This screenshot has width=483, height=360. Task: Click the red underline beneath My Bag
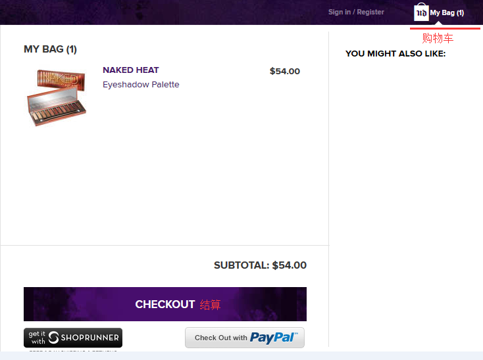pos(445,28)
